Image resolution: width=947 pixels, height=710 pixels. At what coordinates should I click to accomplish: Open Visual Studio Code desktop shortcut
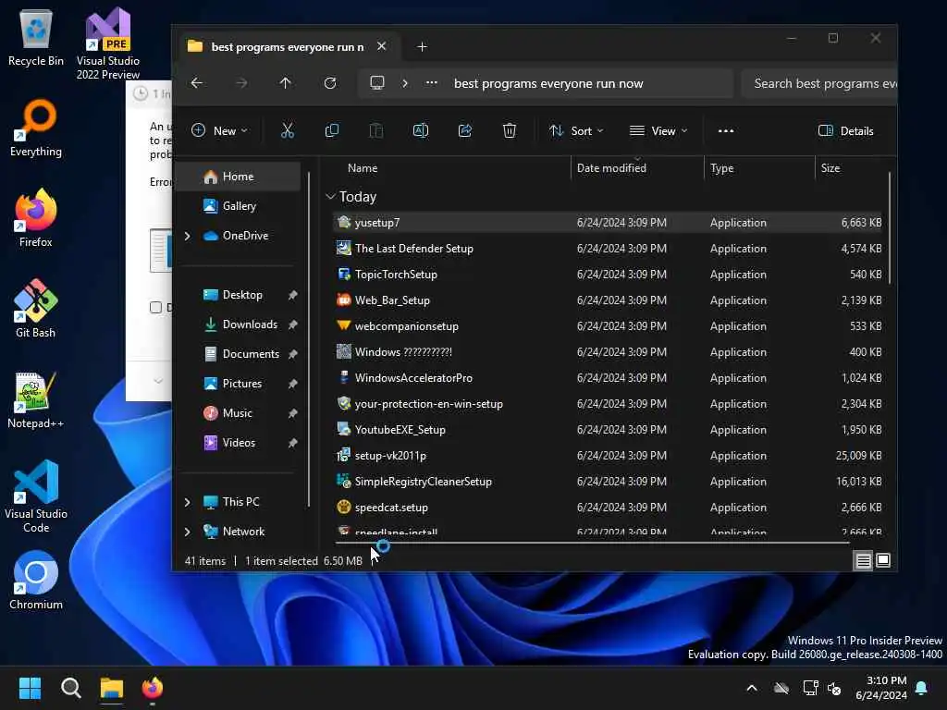tap(36, 496)
